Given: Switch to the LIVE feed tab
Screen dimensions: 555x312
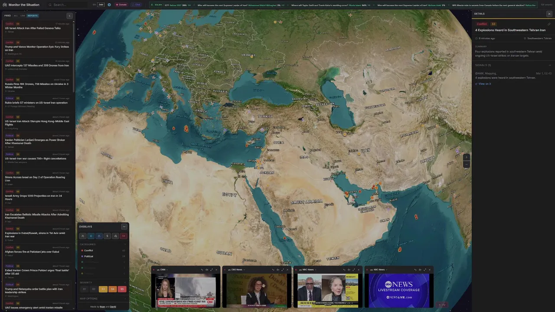Looking at the screenshot, I should pos(23,16).
